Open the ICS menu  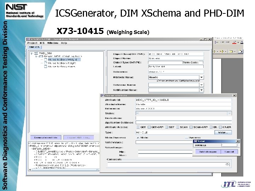coord(42,43)
